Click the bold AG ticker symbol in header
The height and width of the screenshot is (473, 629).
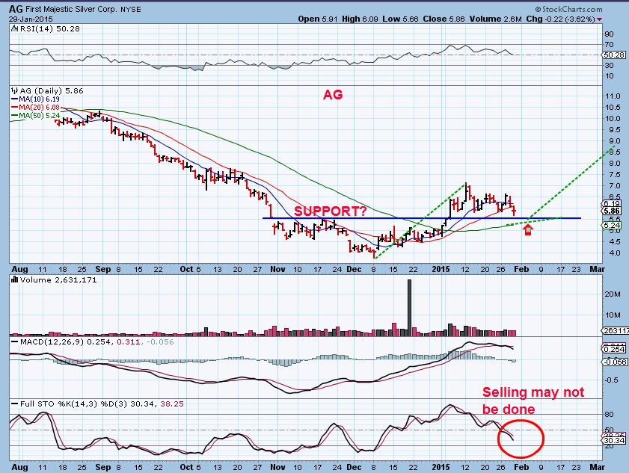tap(16, 9)
